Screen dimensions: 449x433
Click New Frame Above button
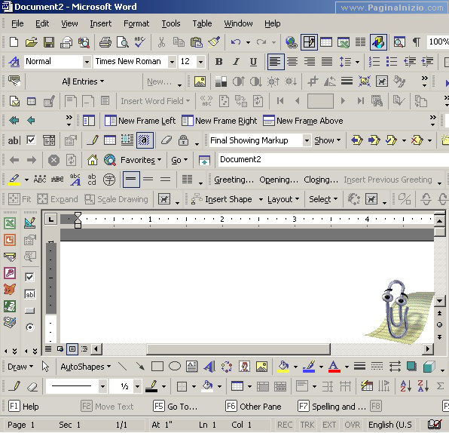coord(303,121)
